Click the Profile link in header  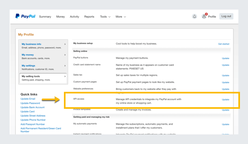tap(212, 17)
